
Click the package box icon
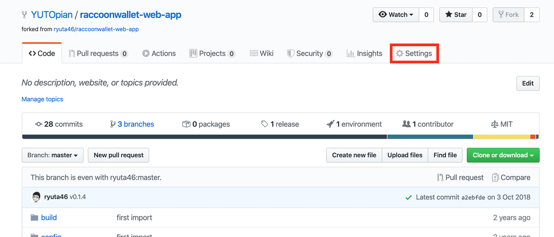[x=187, y=124]
